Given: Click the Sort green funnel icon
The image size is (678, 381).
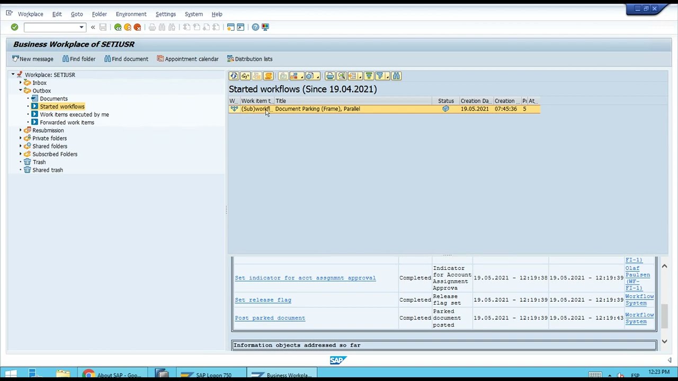Looking at the screenshot, I should point(369,76).
